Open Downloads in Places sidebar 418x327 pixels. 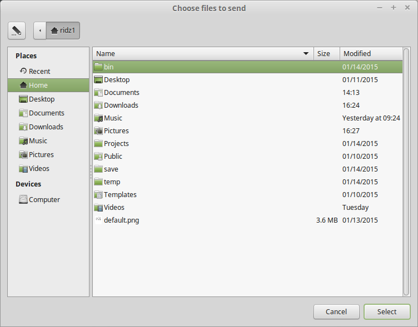coord(48,127)
